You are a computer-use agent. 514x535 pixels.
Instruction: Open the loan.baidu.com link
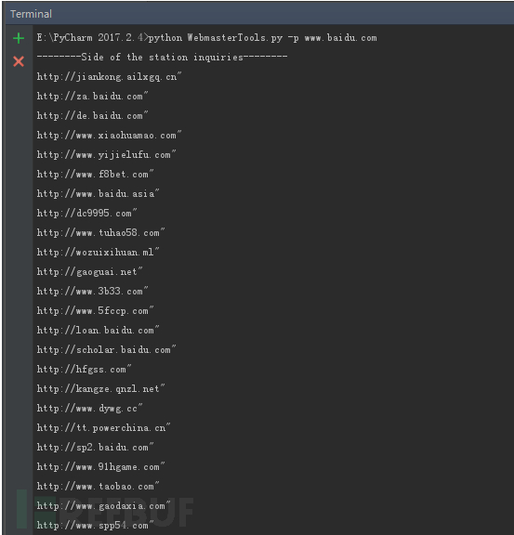click(98, 331)
